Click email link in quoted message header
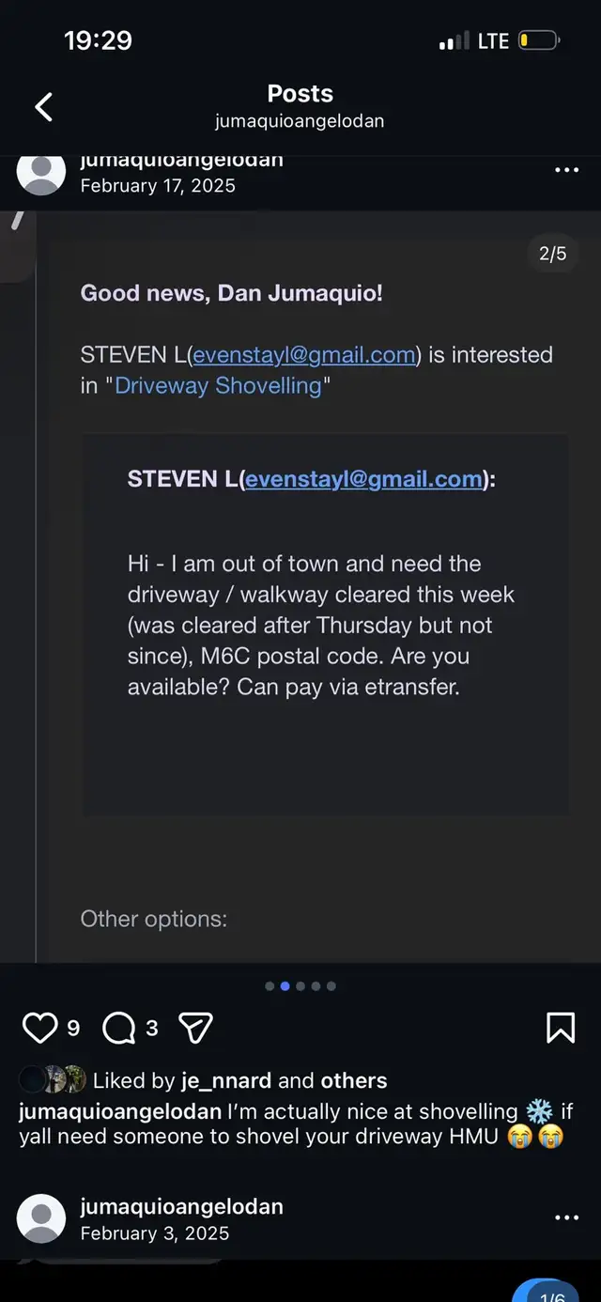Screen dimensions: 601x1302 pyautogui.click(x=364, y=479)
